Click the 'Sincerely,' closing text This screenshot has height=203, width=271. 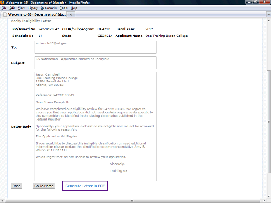117,164
